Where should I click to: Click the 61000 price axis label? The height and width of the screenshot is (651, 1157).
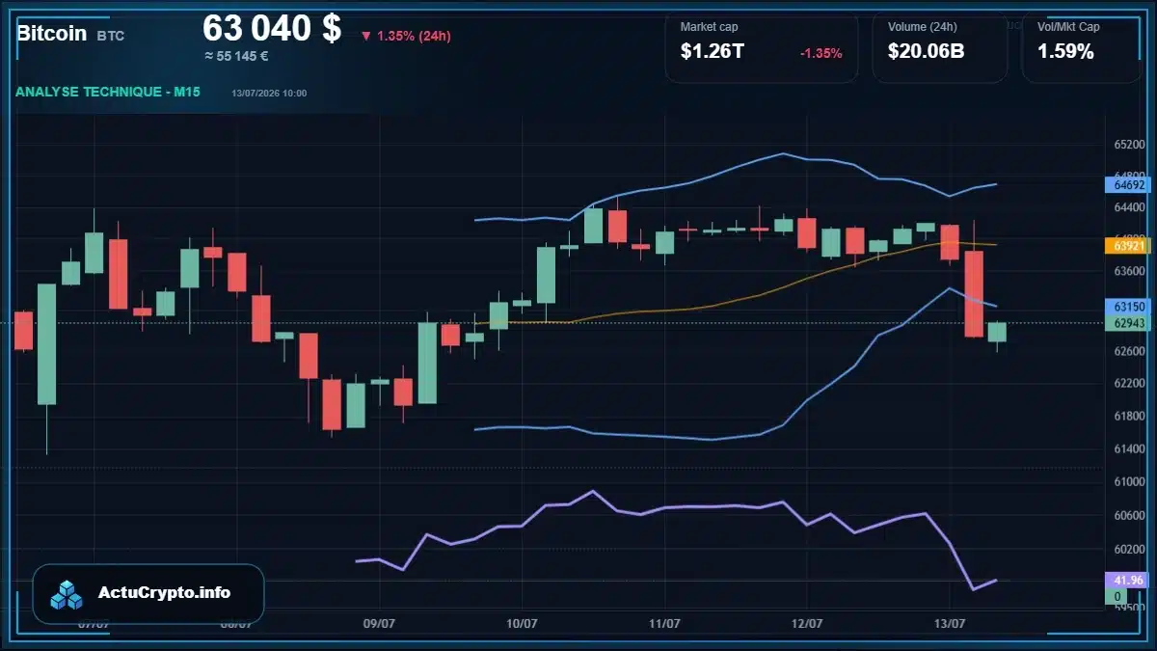click(1128, 482)
